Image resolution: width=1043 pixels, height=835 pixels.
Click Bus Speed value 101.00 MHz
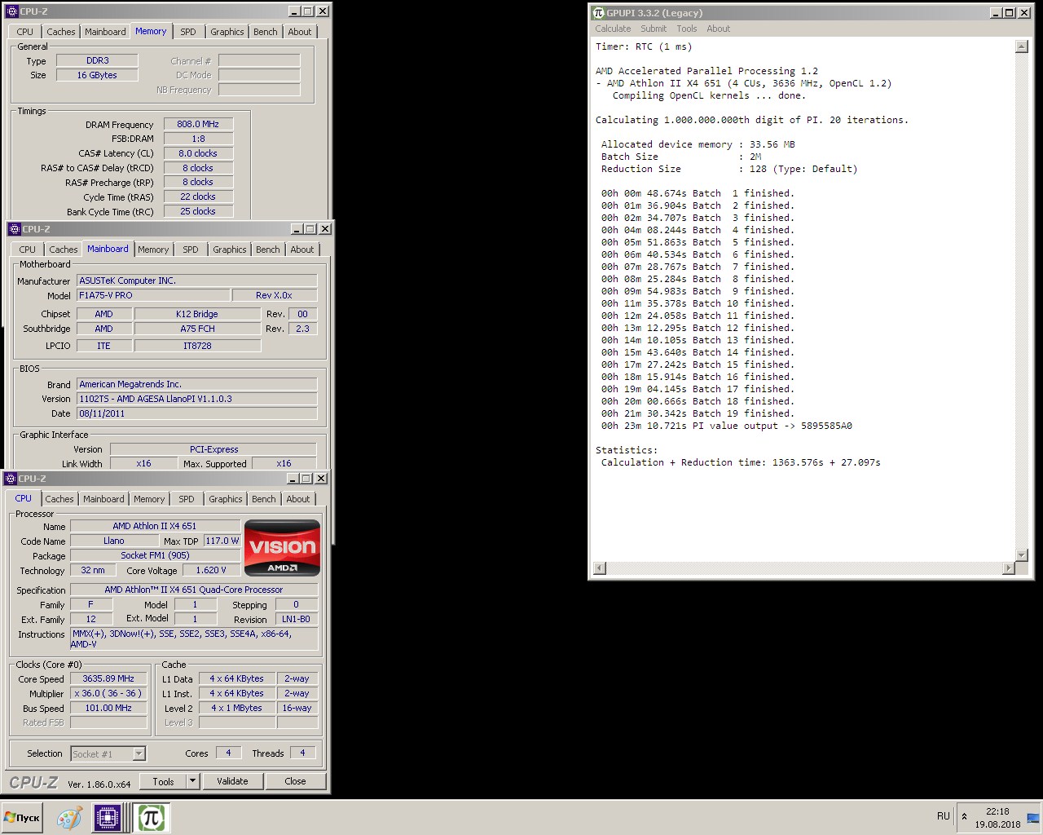tap(108, 708)
